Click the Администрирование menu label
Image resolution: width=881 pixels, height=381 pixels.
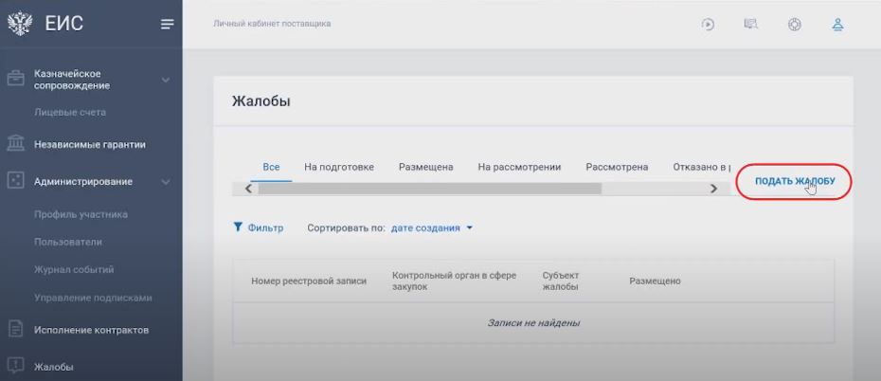[83, 182]
